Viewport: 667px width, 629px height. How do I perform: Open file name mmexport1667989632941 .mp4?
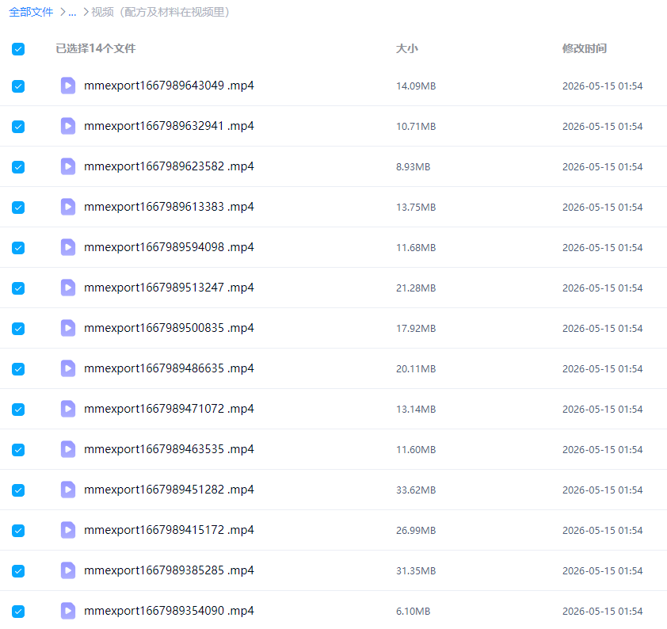169,126
